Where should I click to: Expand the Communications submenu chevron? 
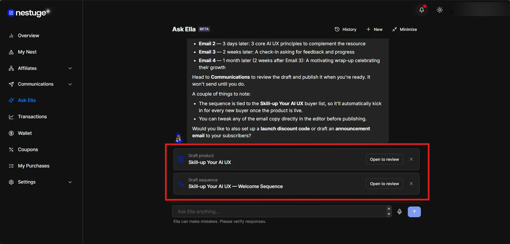point(70,84)
